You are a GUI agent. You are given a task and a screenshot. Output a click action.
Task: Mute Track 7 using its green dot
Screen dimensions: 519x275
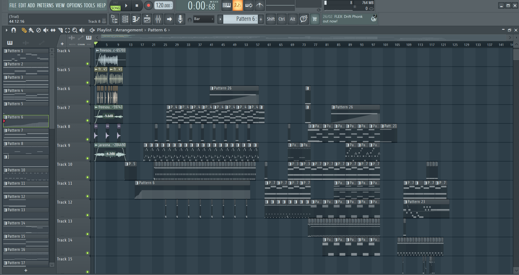pyautogui.click(x=87, y=121)
